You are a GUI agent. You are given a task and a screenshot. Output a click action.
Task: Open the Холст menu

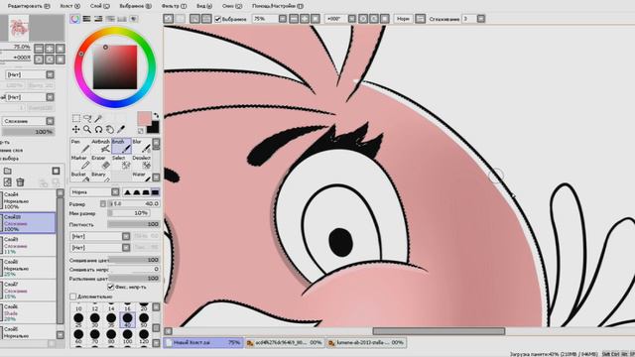coord(69,6)
